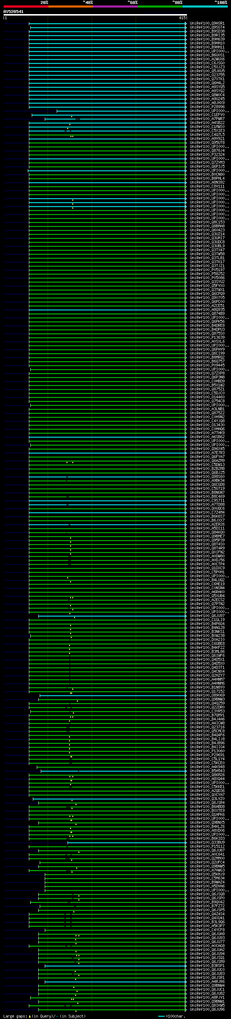The height and width of the screenshot is (1019, 231).
Task: Select UniRef100_A7TD88 label
Action: (x=207, y=504)
